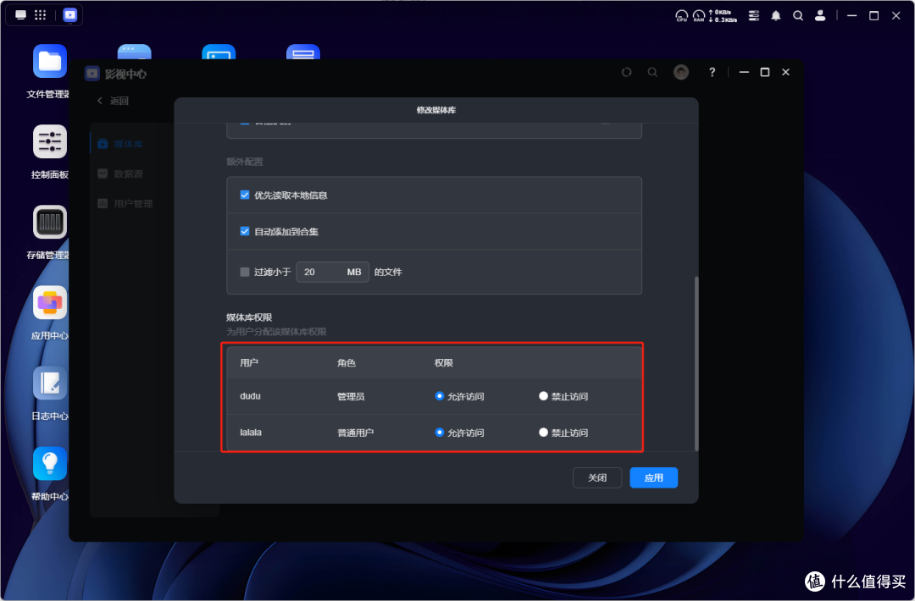The height and width of the screenshot is (601, 915).
Task: Click the 额外配置 section label
Action: 245,162
